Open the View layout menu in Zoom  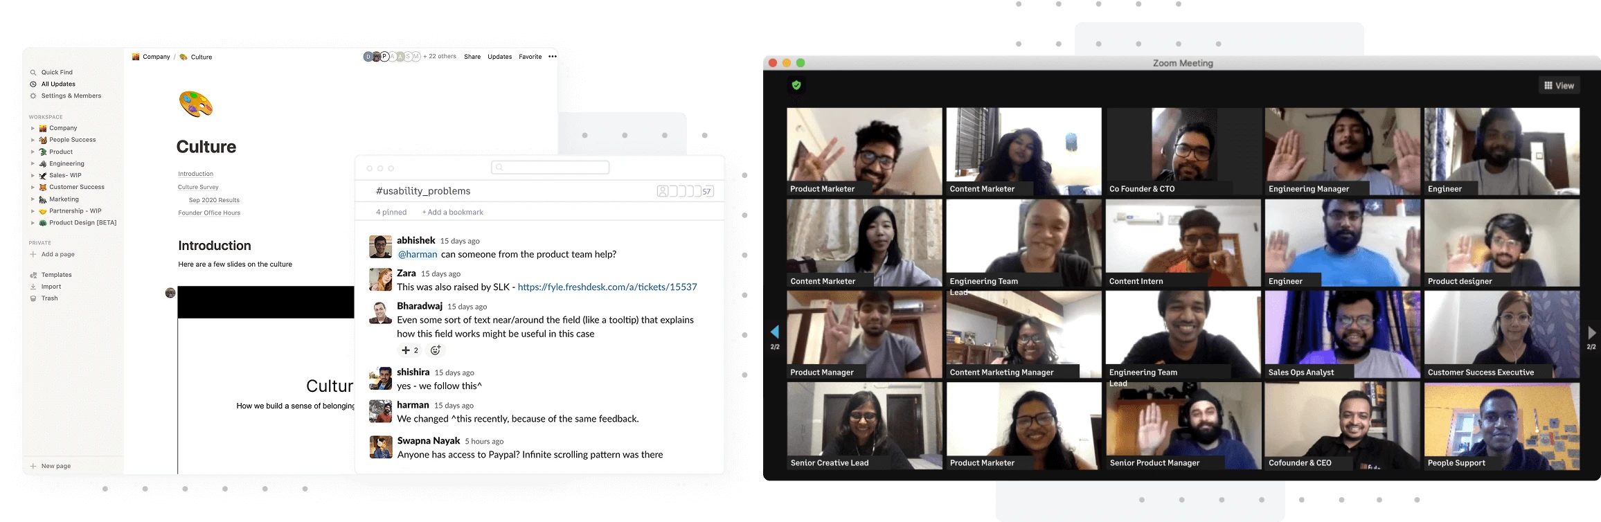click(x=1559, y=85)
